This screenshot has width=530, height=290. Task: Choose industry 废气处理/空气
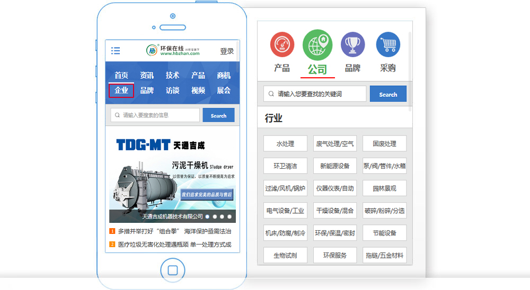[335, 143]
